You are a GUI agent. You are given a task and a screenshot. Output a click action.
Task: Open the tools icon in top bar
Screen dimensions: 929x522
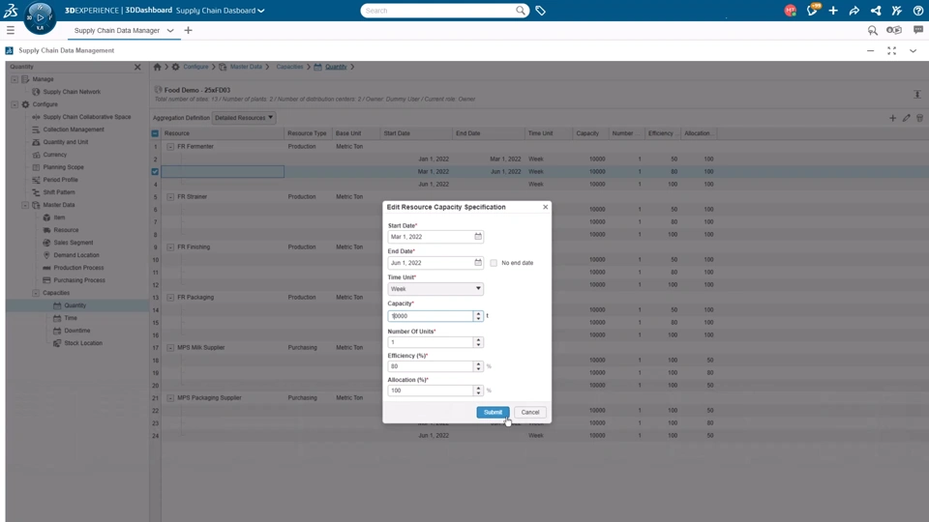click(x=896, y=11)
